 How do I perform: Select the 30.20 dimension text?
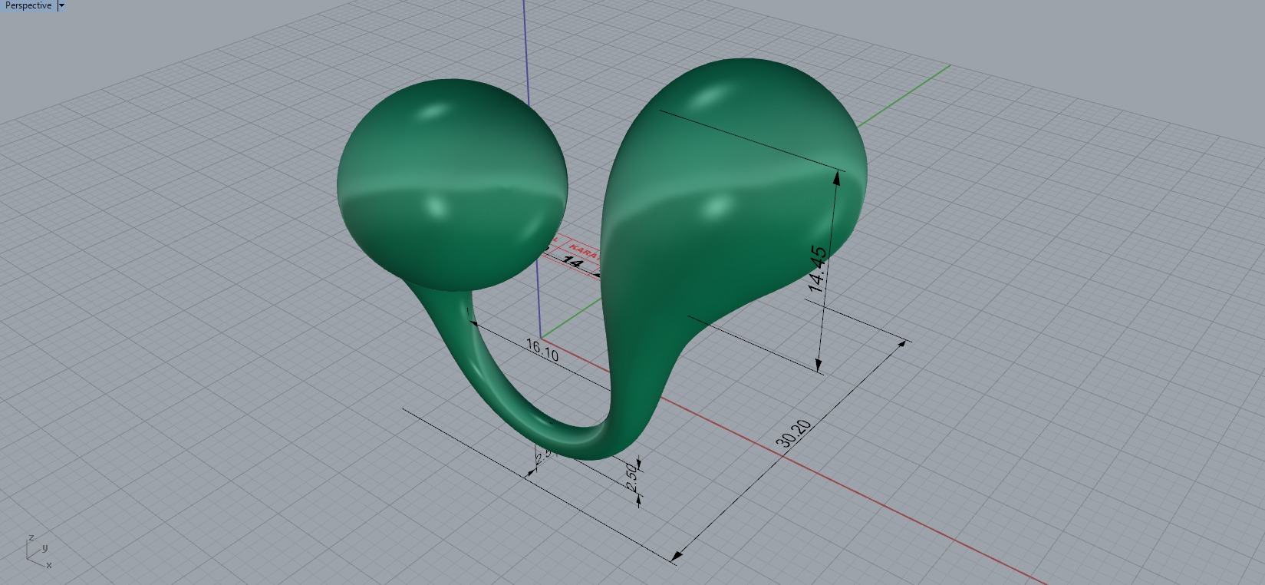[x=792, y=435]
